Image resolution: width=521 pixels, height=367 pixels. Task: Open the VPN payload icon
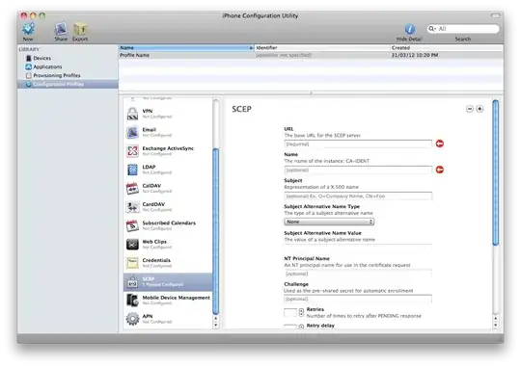[132, 114]
